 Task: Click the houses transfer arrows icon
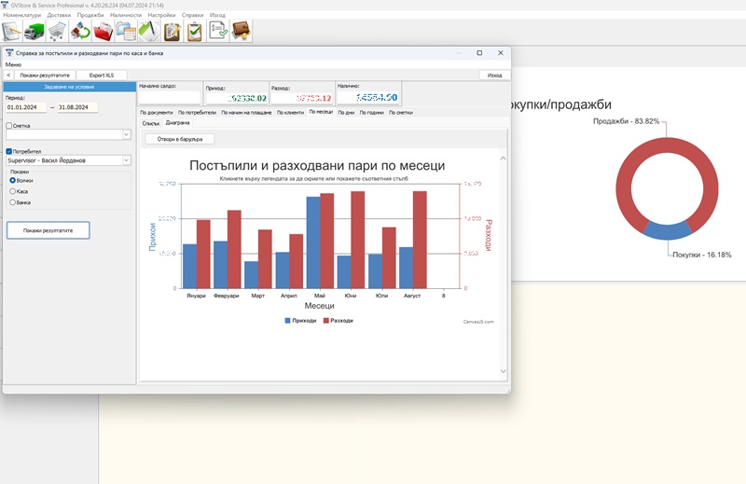(80, 32)
